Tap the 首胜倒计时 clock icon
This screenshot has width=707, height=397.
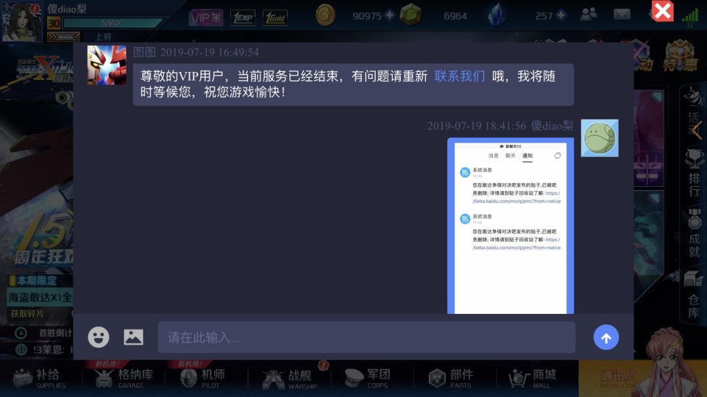[x=21, y=333]
